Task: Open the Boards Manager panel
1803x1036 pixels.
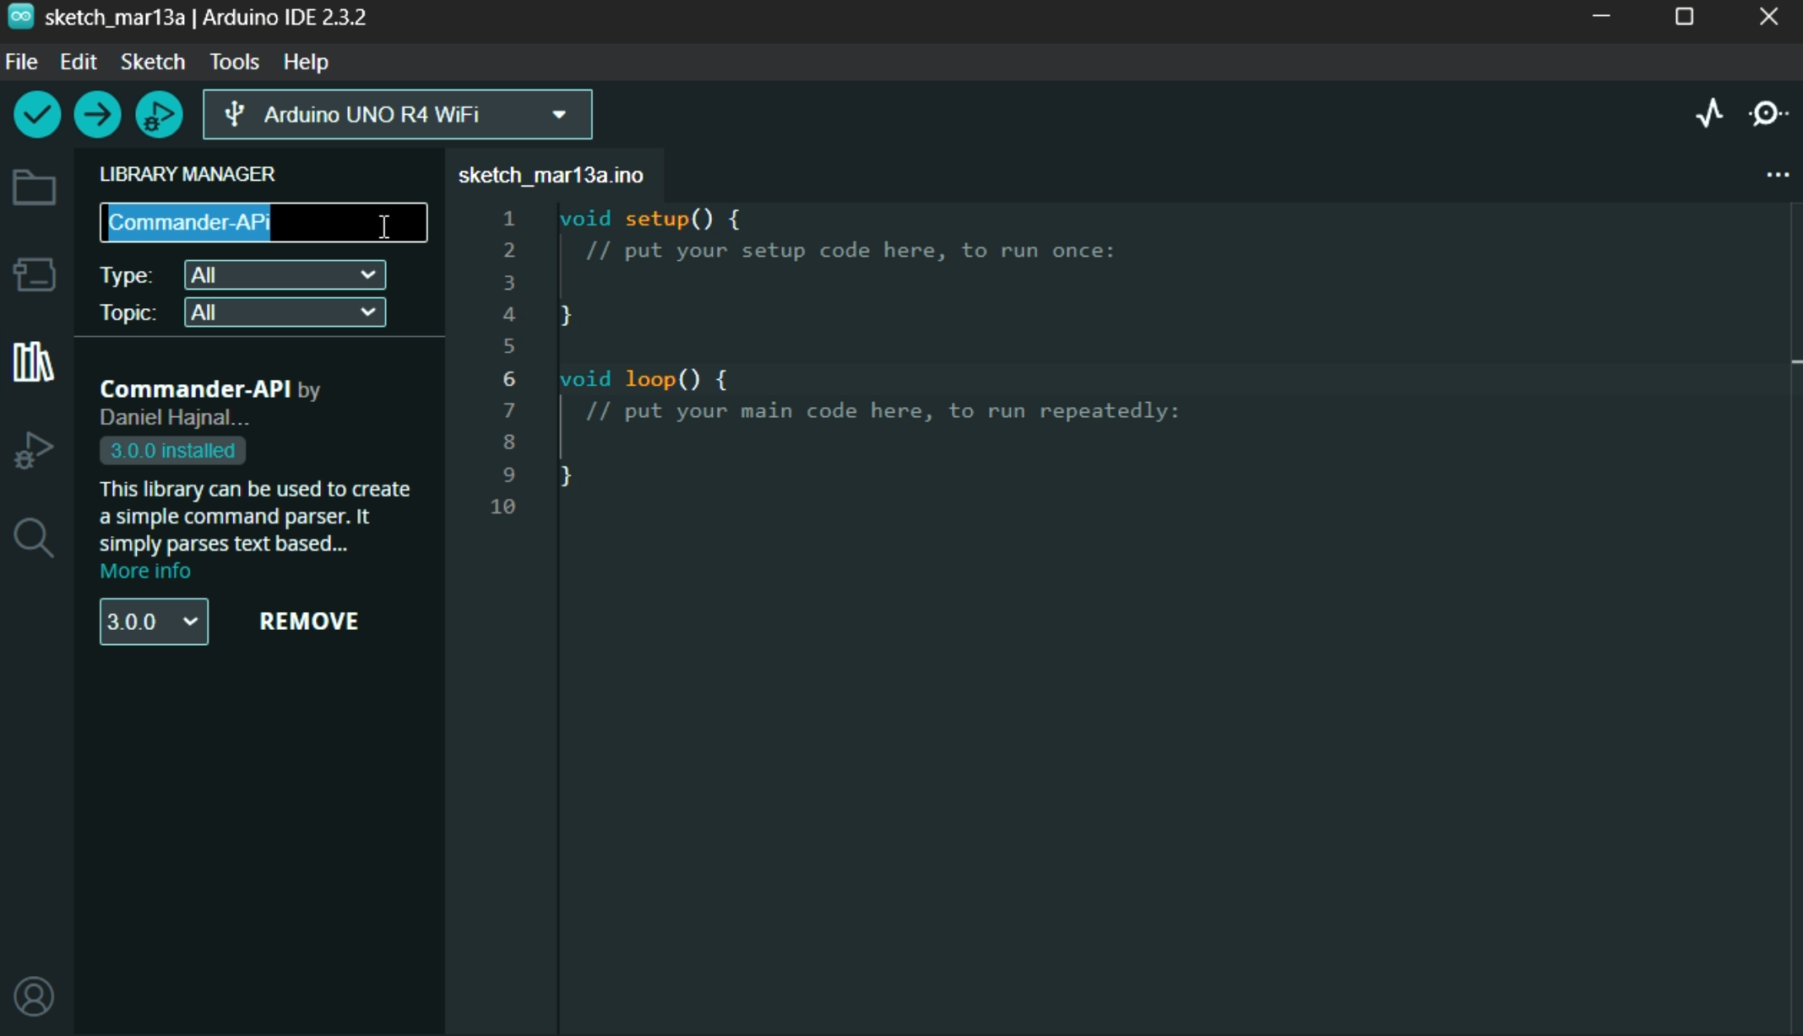Action: (33, 274)
